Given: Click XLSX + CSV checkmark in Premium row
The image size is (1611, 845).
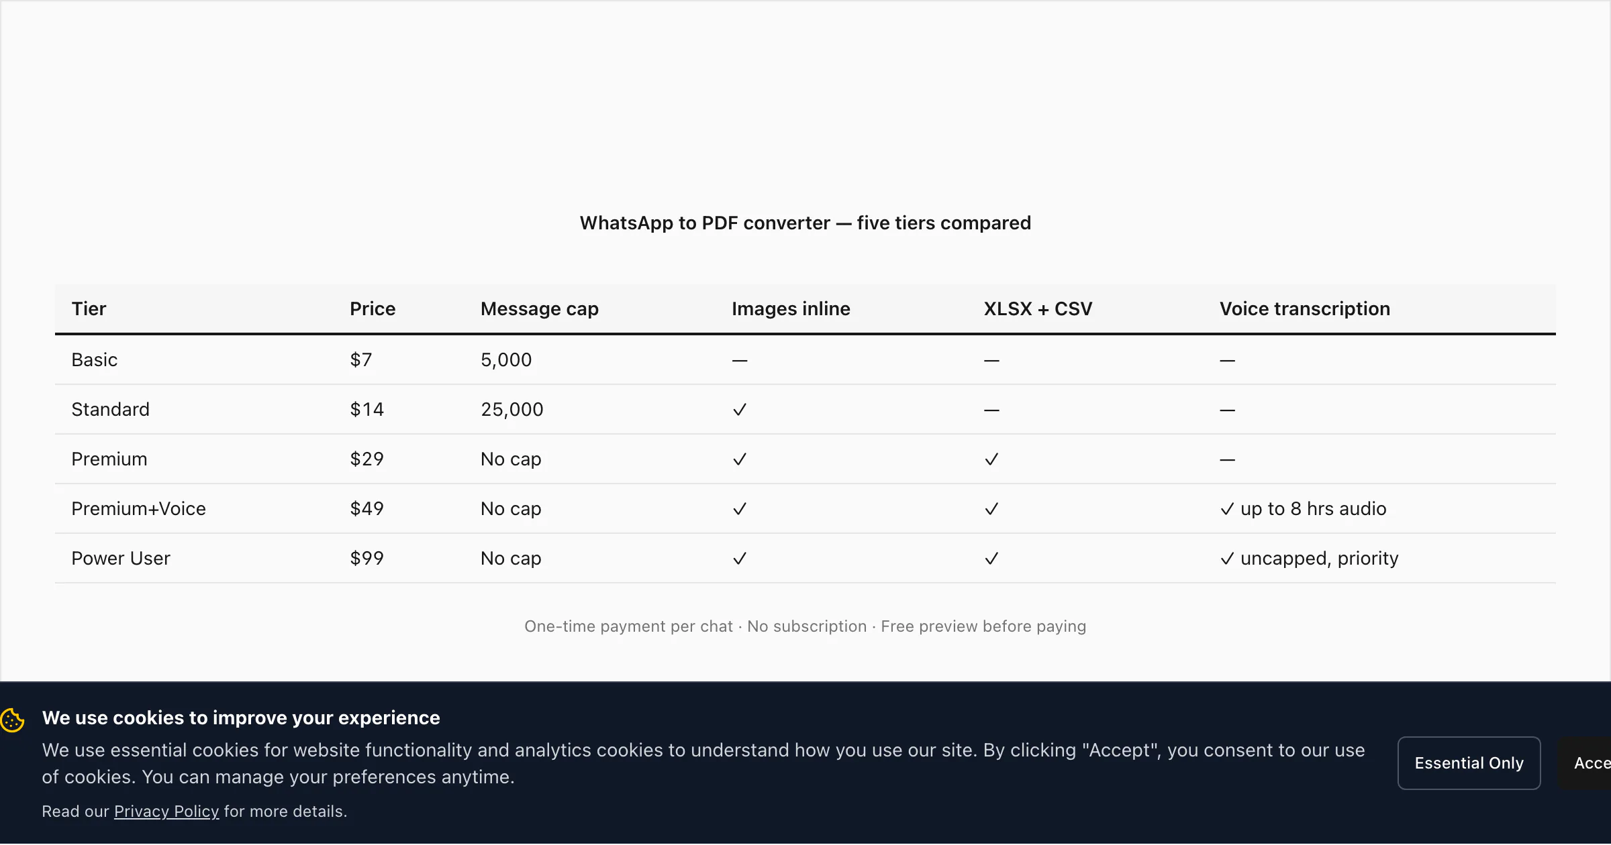Looking at the screenshot, I should [991, 459].
